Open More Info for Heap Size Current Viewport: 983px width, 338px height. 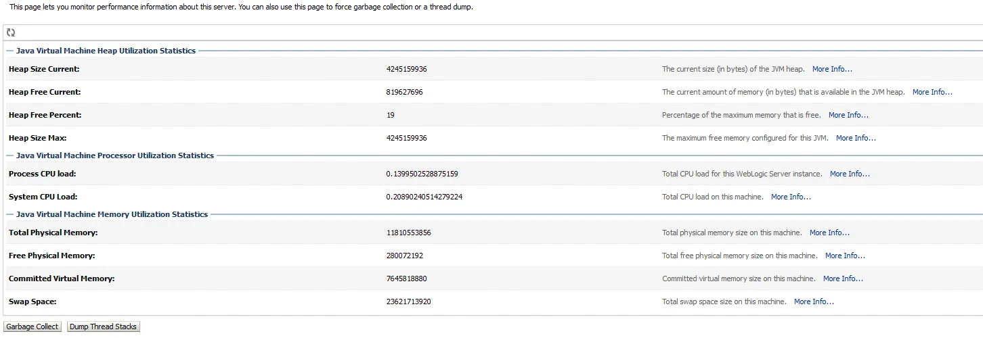832,69
